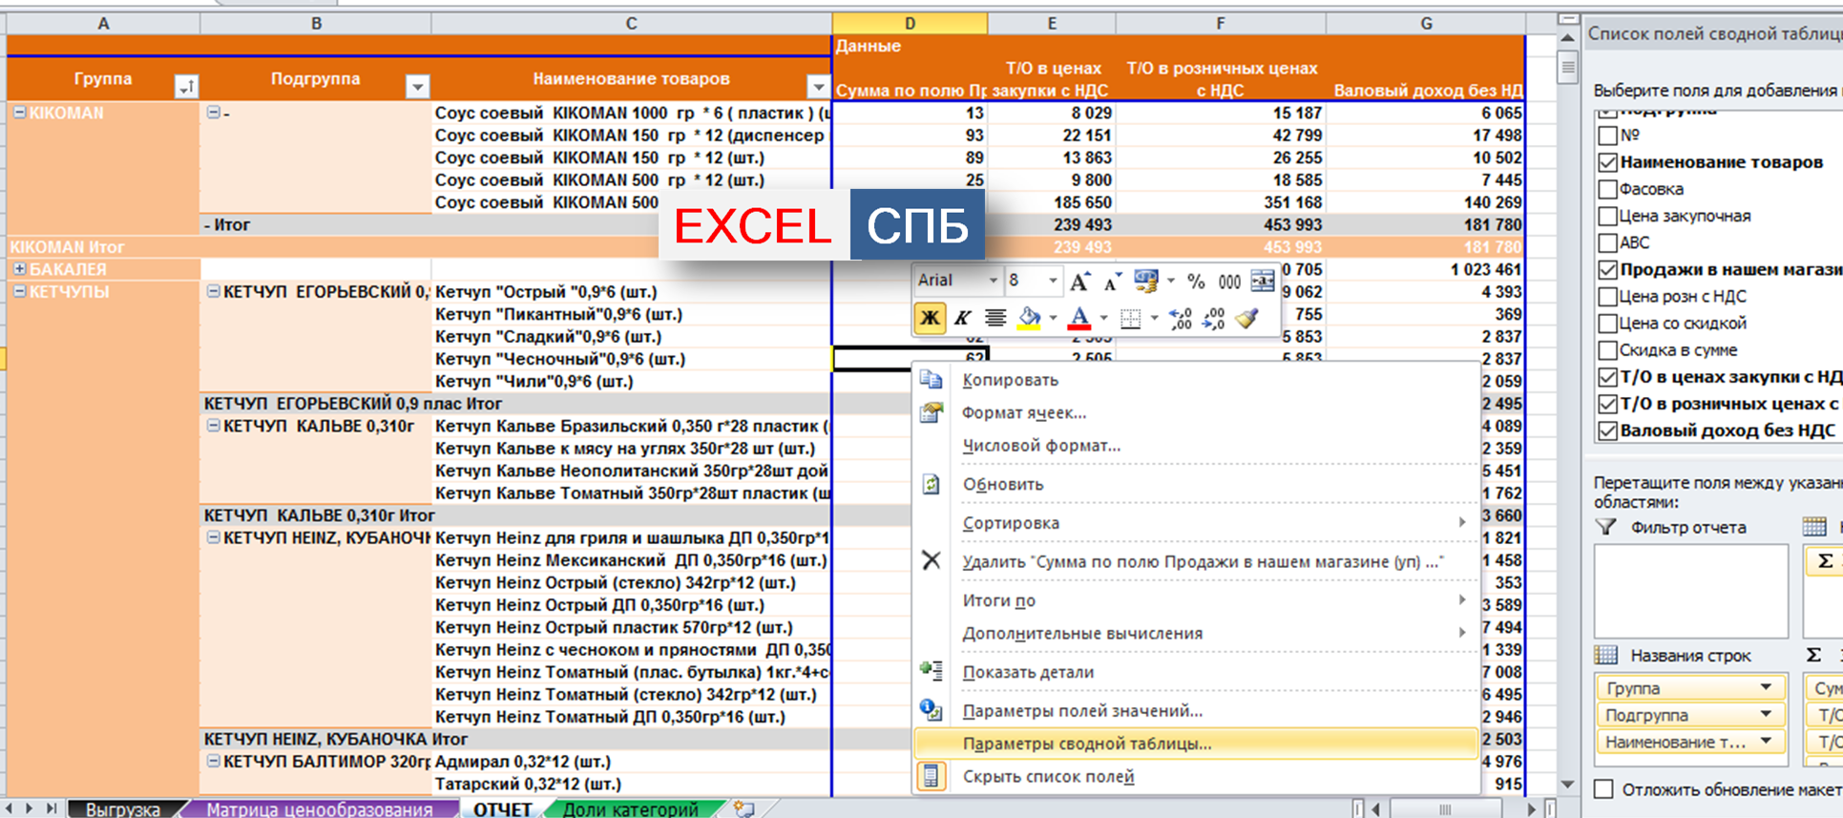The width and height of the screenshot is (1843, 818).
Task: Open the Arial font name dropdown
Action: tap(993, 282)
